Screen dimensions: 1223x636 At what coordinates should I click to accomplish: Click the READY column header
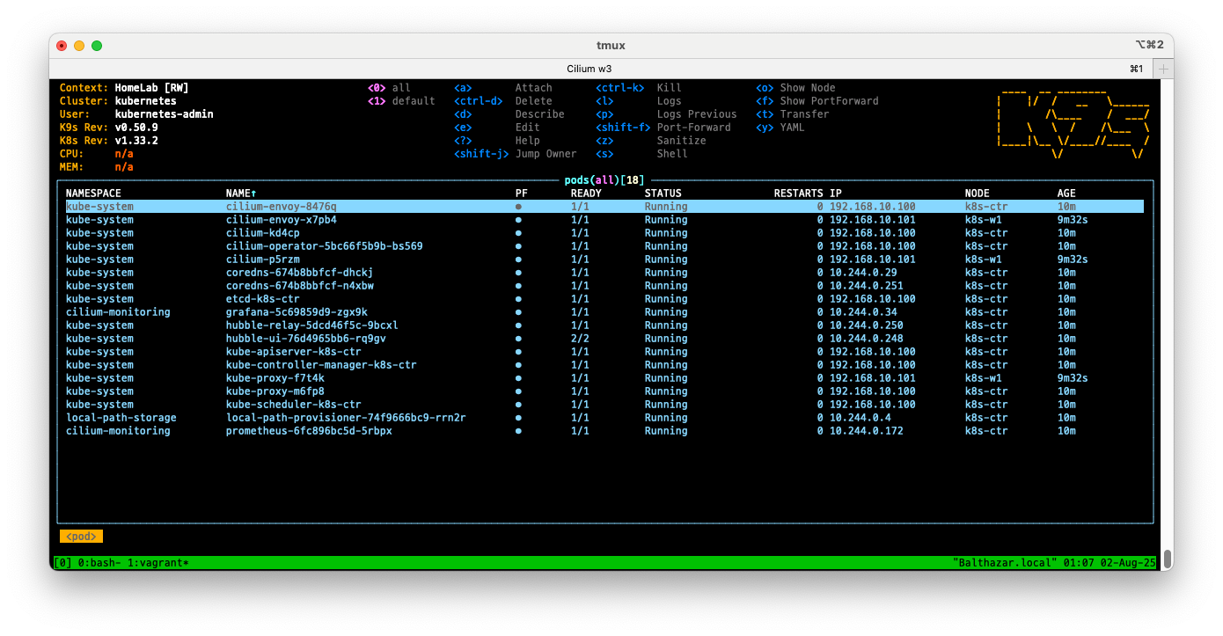586,194
